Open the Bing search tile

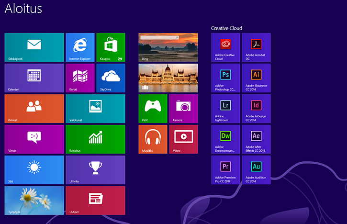pyautogui.click(x=168, y=47)
